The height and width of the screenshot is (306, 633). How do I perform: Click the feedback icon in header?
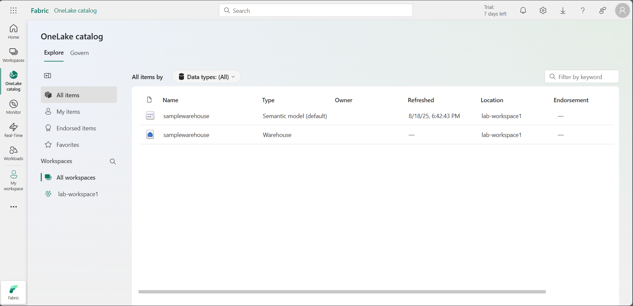[603, 11]
